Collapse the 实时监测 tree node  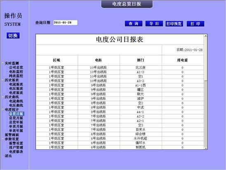click(3, 63)
